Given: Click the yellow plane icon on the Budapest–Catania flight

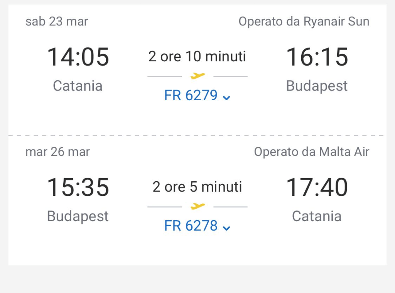Looking at the screenshot, I should 197,206.
